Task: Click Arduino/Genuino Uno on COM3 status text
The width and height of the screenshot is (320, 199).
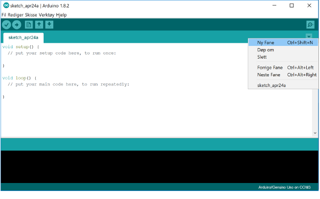Action: point(284,187)
